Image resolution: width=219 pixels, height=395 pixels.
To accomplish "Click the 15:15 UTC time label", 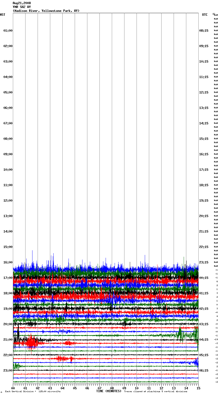I will 204,139.
